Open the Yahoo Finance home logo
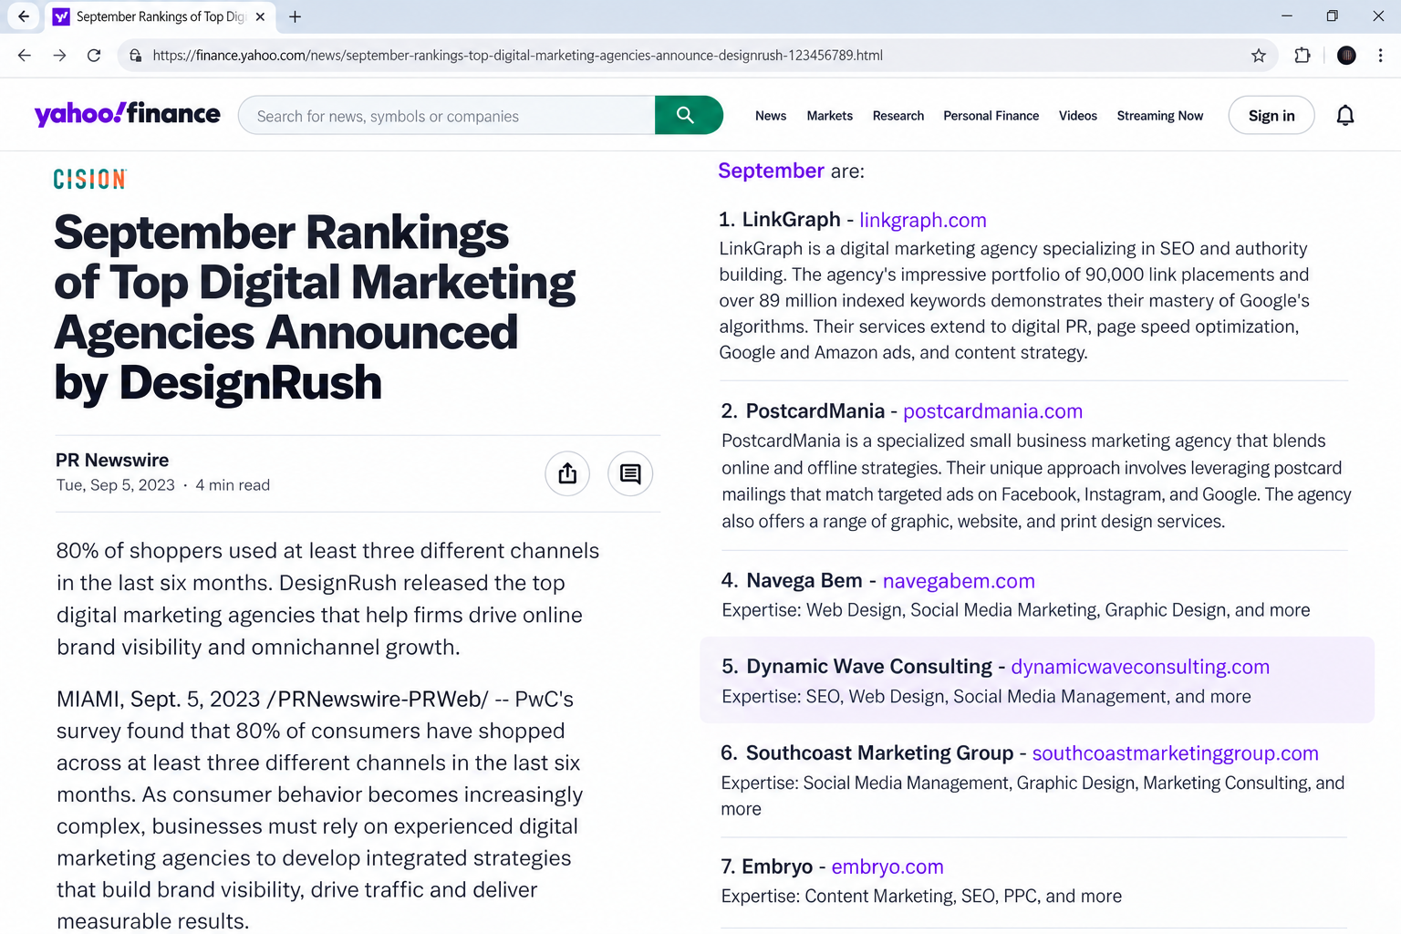1401x934 pixels. [x=128, y=114]
